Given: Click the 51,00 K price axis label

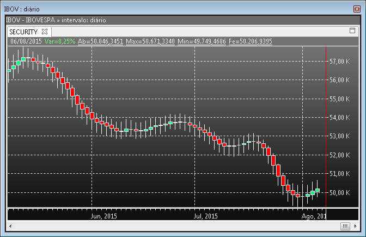Looking at the screenshot, I should (x=340, y=173).
